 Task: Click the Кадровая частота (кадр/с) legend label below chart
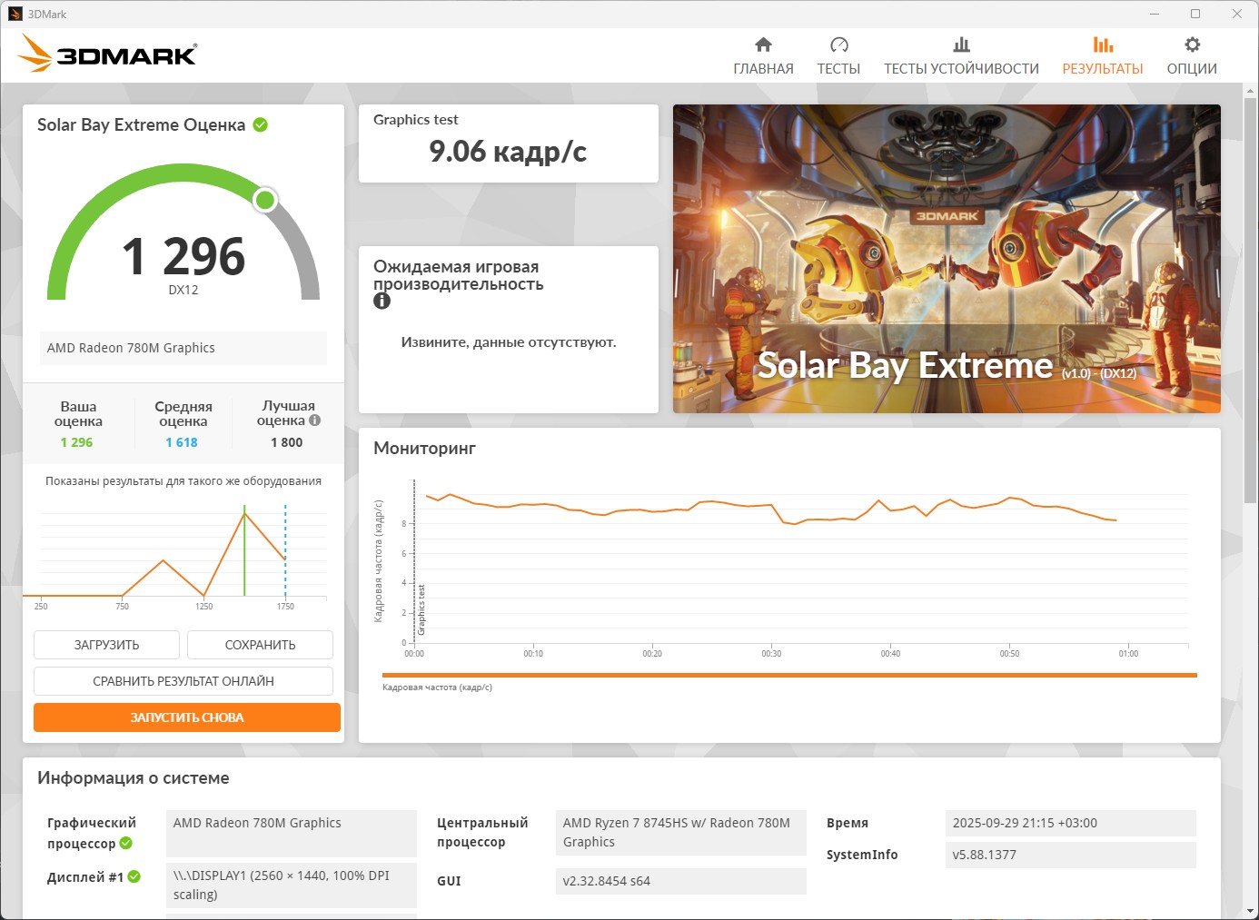437,688
